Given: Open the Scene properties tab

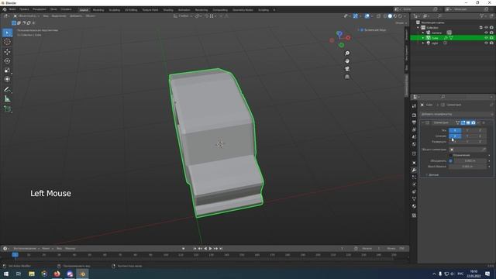Looking at the screenshot, I should click(x=414, y=137).
